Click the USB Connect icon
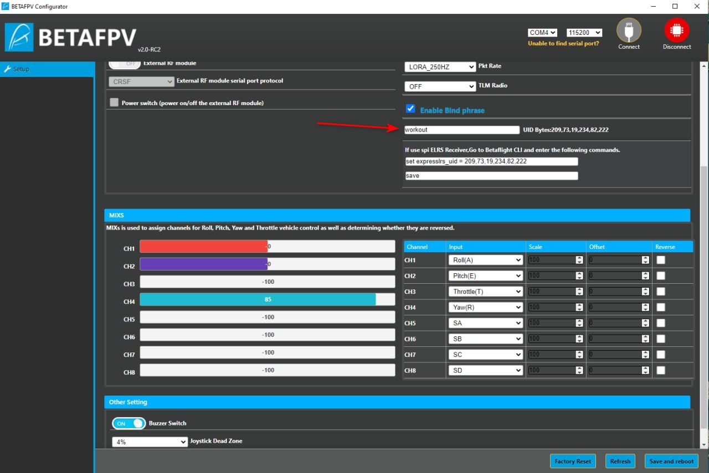 (x=629, y=31)
